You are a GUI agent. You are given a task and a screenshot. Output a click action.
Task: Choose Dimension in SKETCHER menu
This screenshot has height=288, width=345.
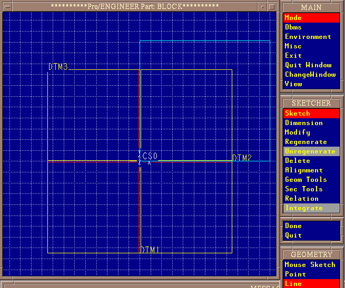pyautogui.click(x=311, y=122)
